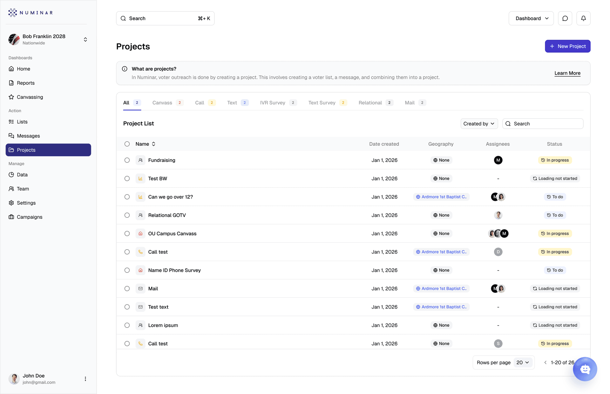Select the OU Campus Canvass row
610x394 pixels.
(127, 234)
